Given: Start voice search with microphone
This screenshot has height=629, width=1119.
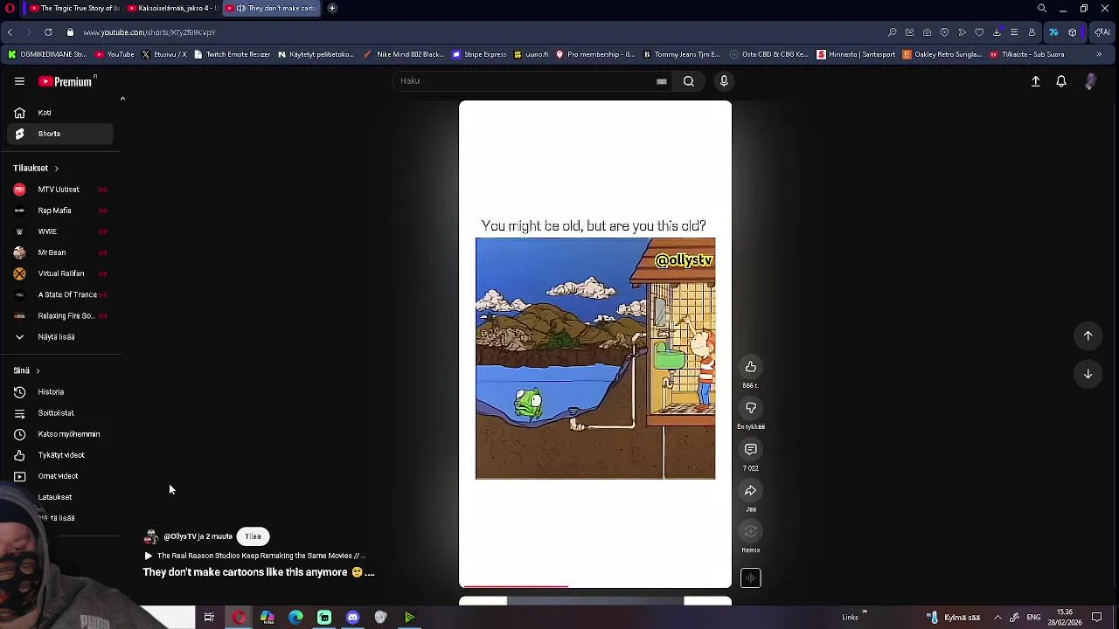Looking at the screenshot, I should (724, 81).
